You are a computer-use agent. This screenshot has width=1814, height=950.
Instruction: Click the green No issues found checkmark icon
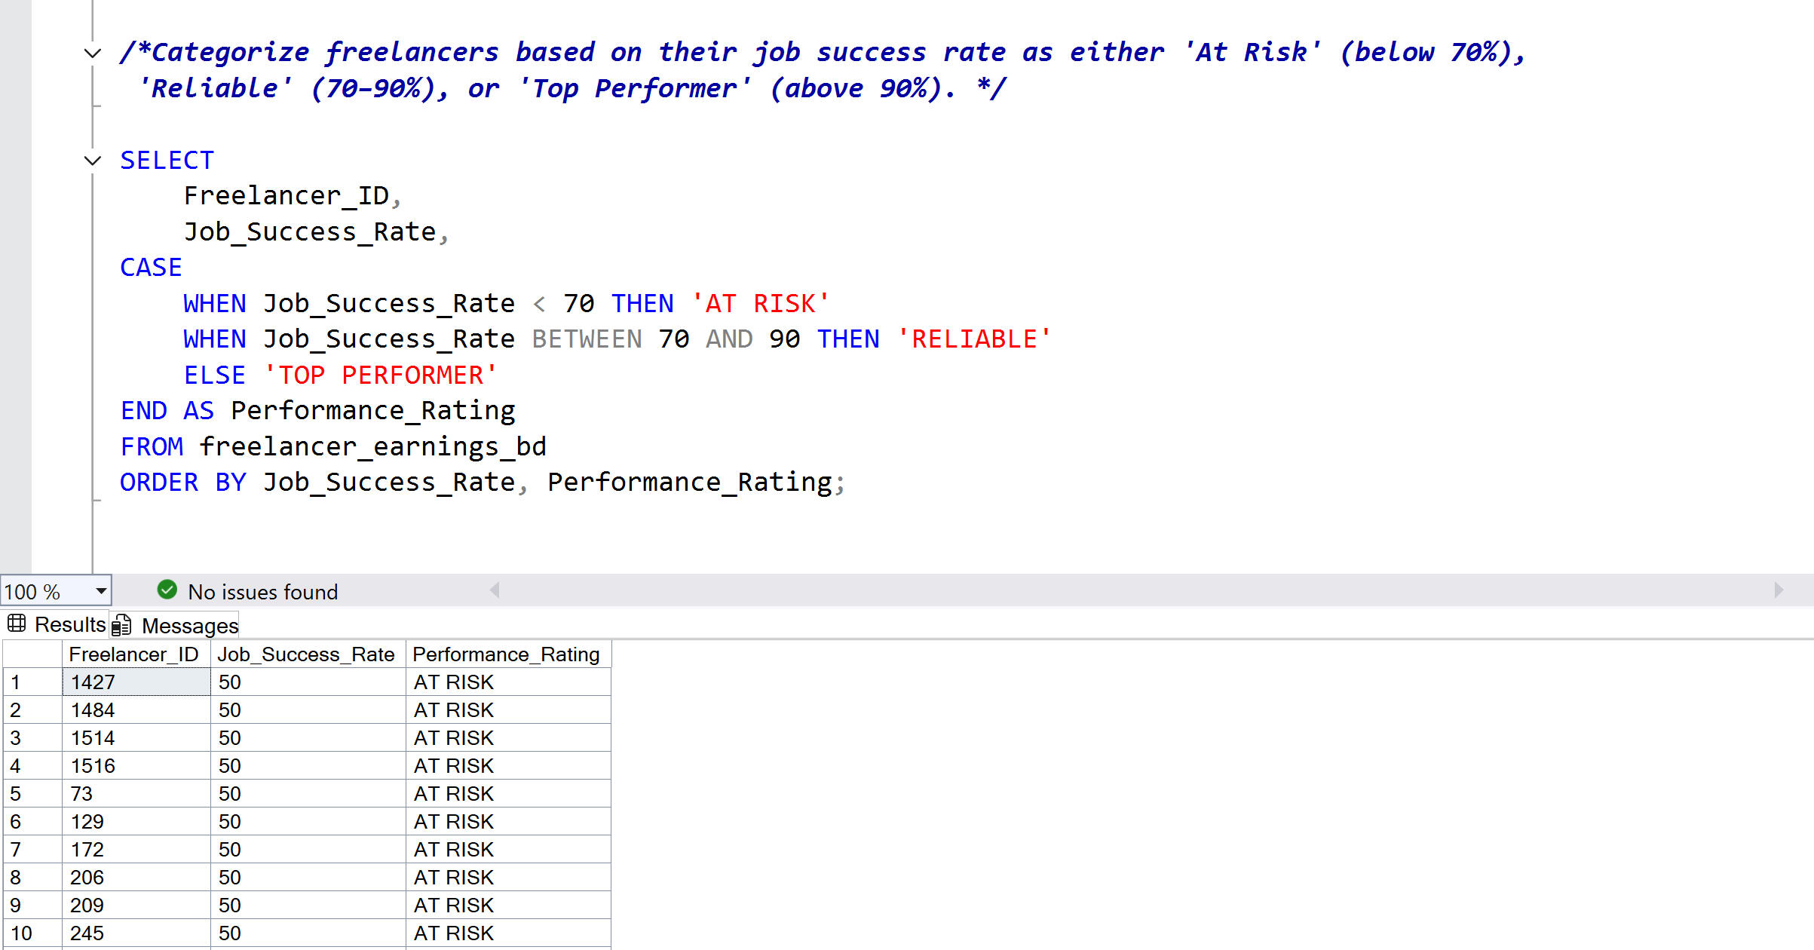[167, 590]
